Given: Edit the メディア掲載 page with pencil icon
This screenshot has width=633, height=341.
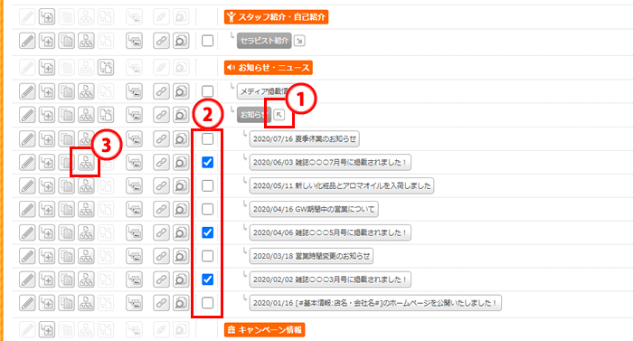Looking at the screenshot, I should click(27, 91).
